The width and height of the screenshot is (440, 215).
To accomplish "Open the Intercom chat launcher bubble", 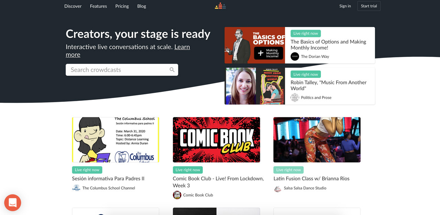I will (13, 203).
